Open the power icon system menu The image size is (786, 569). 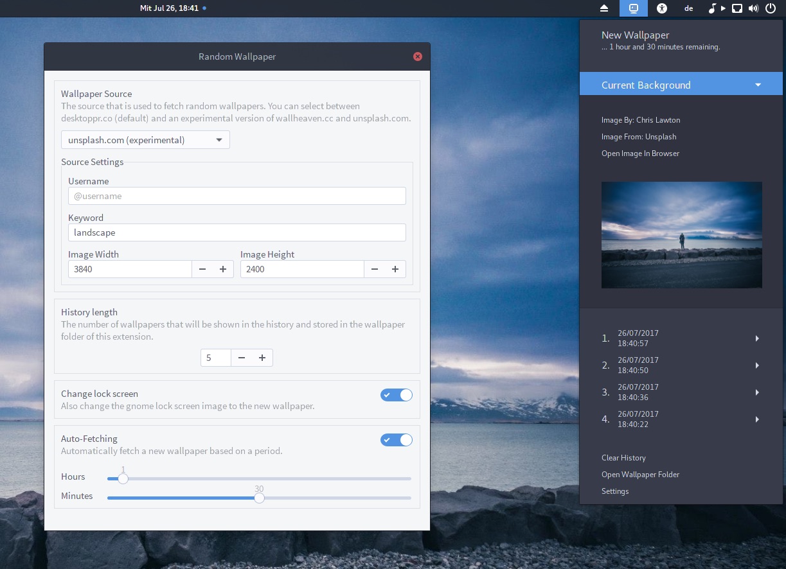coord(771,8)
